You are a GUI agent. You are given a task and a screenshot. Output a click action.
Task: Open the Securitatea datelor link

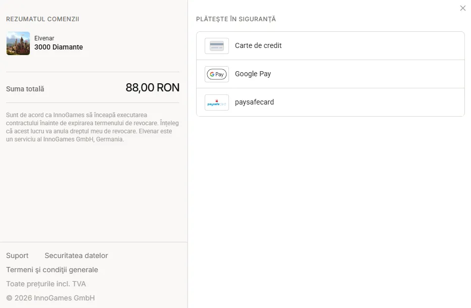tap(76, 255)
